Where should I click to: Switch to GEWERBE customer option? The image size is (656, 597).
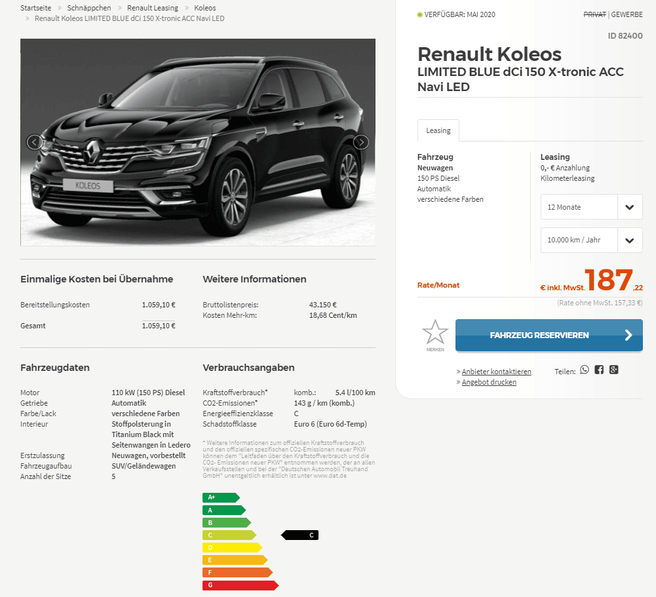pyautogui.click(x=627, y=14)
